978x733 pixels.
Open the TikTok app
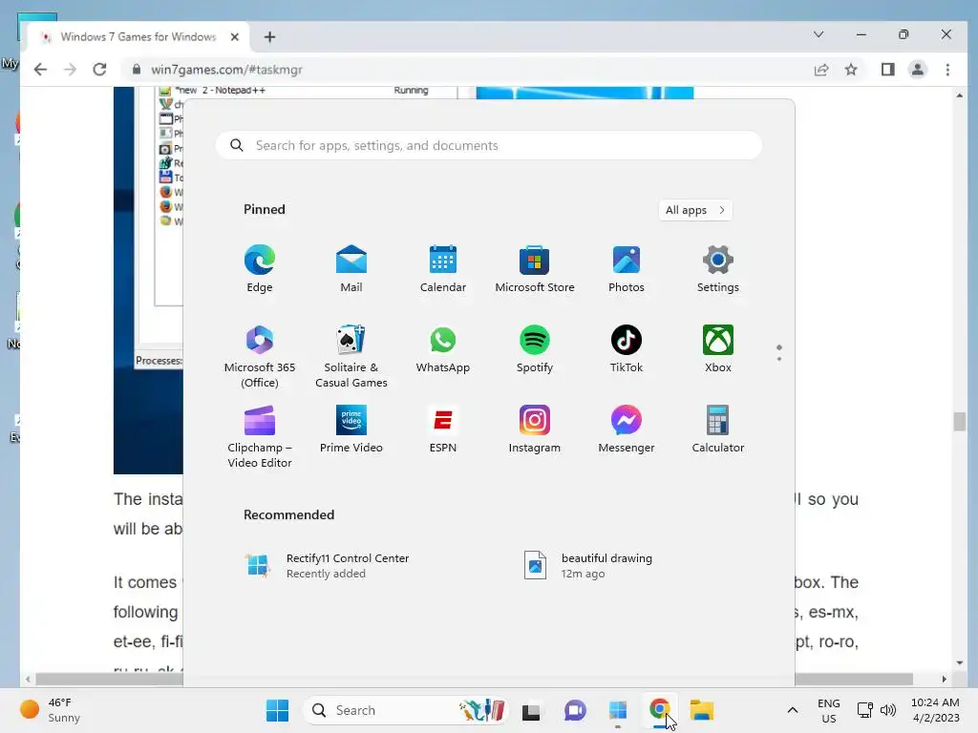click(x=627, y=349)
